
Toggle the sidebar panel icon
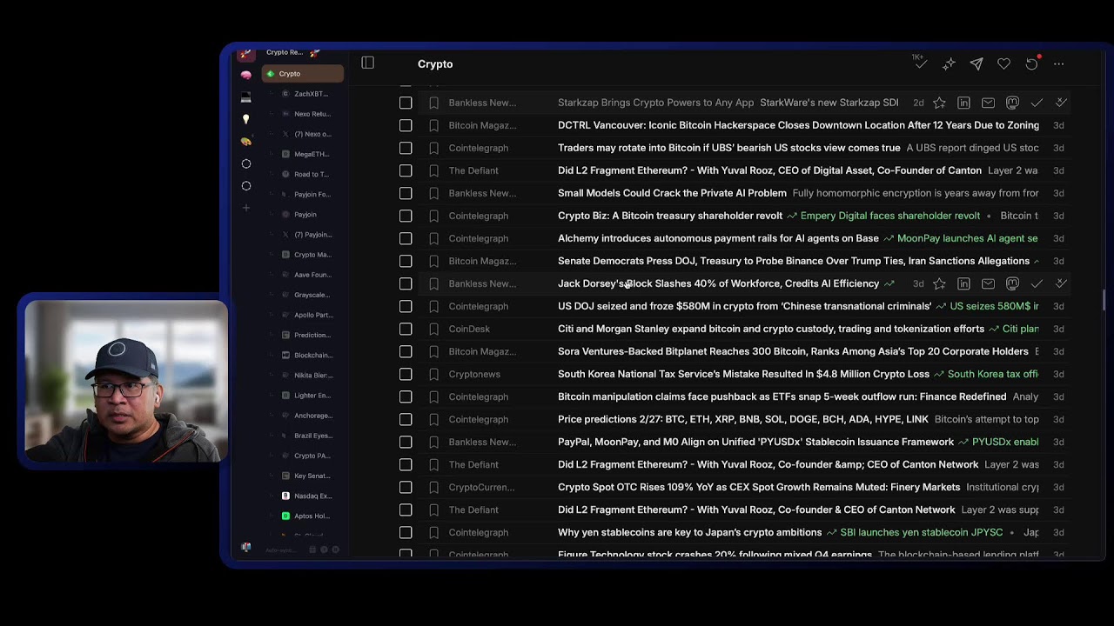367,63
